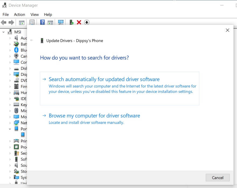The height and width of the screenshot is (188, 237).
Task: Collapse the MSI root node
Action: click(4, 32)
